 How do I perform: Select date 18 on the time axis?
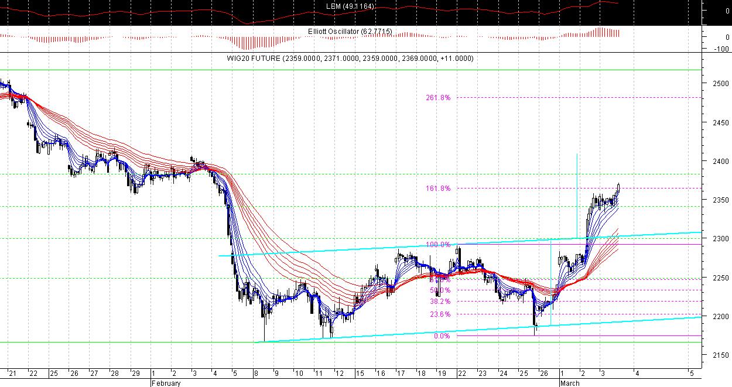click(x=422, y=374)
